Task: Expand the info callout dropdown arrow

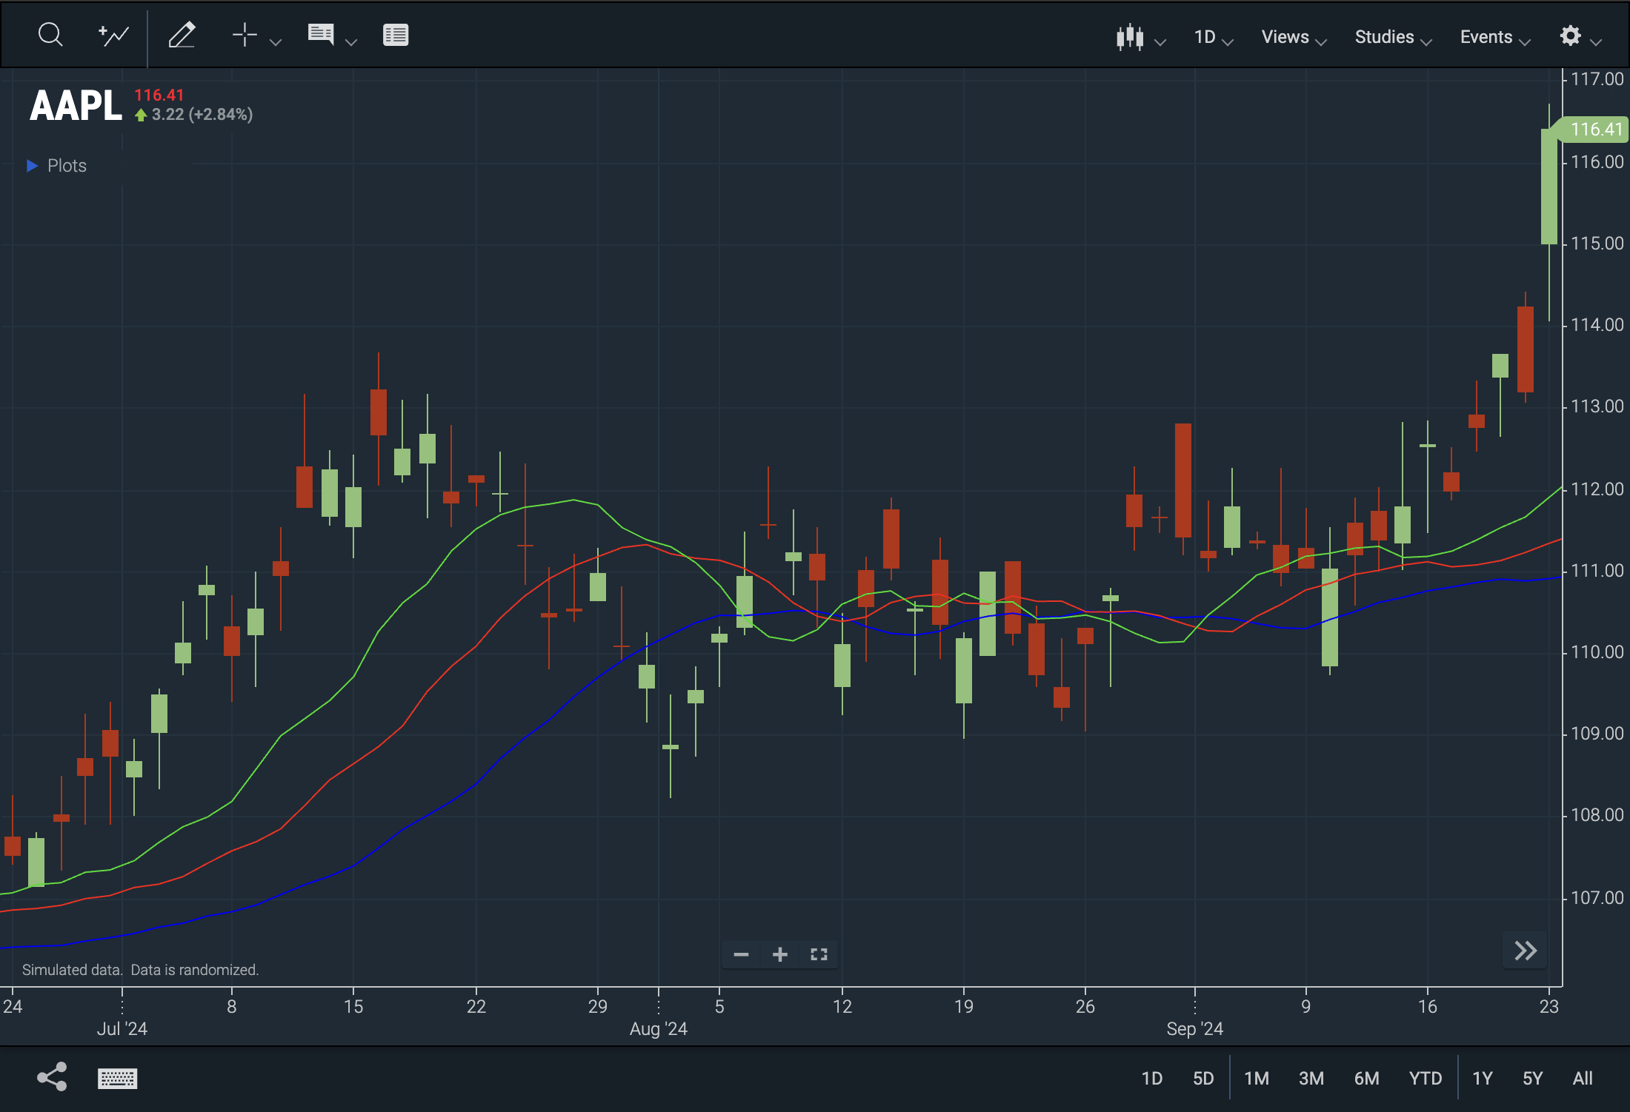Action: [x=352, y=42]
